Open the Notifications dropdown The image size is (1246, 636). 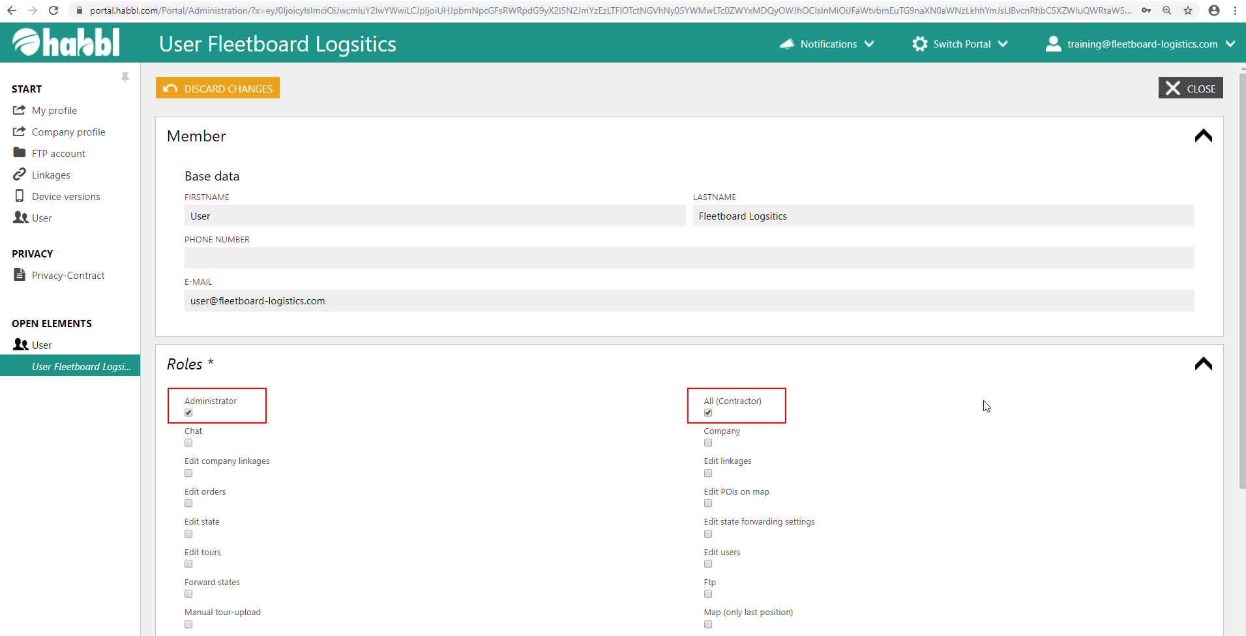point(827,44)
